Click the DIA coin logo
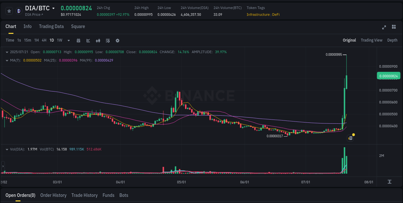 click(x=19, y=11)
